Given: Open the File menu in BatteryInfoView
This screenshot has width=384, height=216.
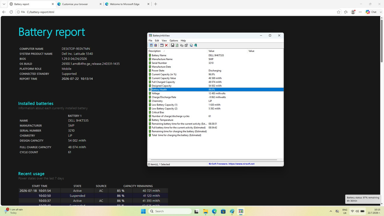Looking at the screenshot, I should [150, 40].
